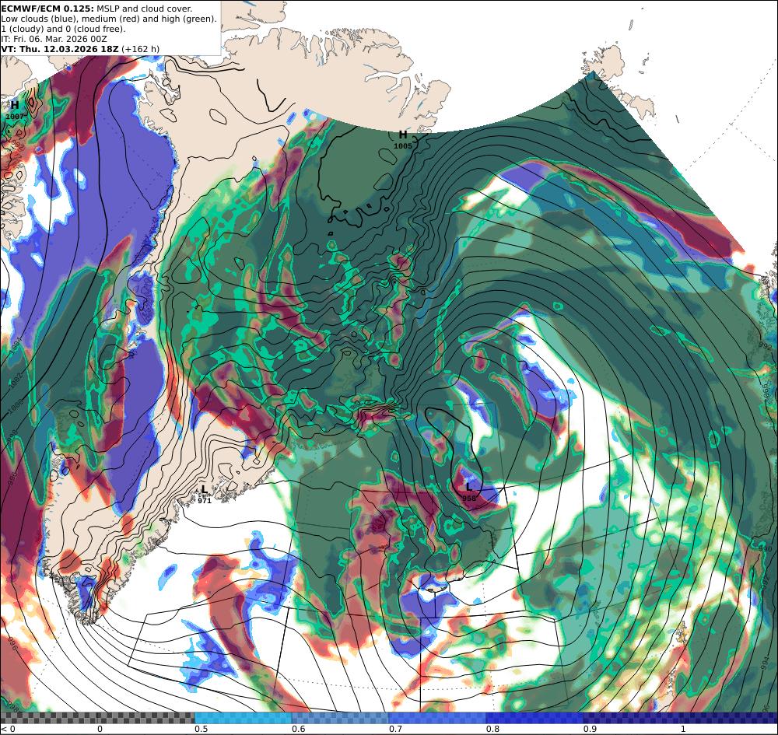778x735 pixels.
Task: Click the 994 isobar label
Action: 765,662
